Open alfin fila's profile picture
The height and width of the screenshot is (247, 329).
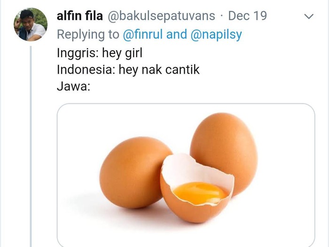pyautogui.click(x=31, y=24)
